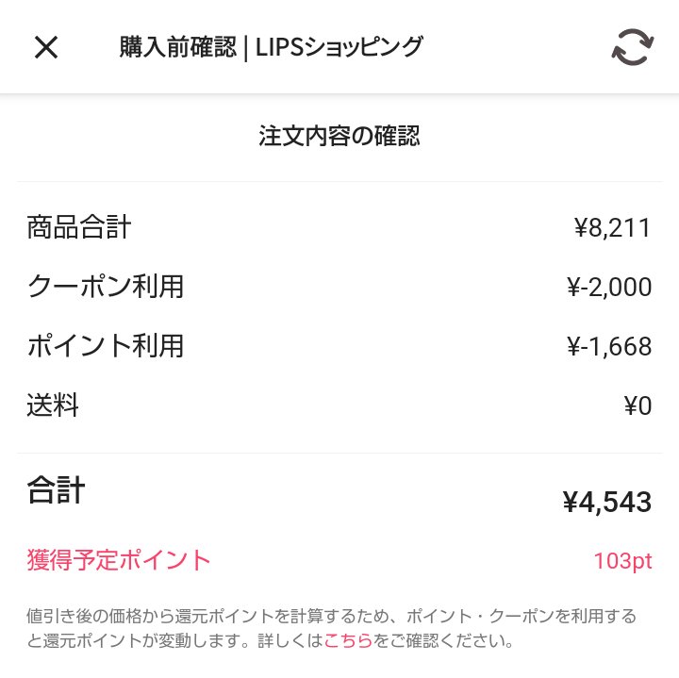Tap the bold 合計 total label

57,490
